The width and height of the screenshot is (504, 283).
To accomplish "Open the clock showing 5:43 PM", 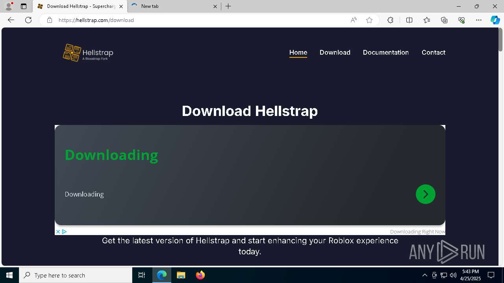I will point(471,275).
